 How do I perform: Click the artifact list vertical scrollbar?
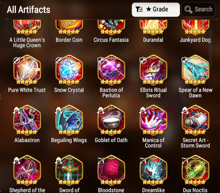(210, 49)
